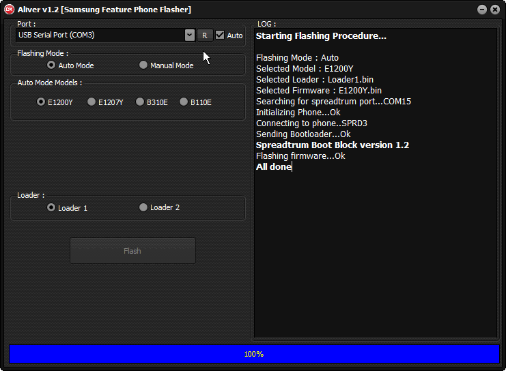Click 'Searching for spreadtrum port...COM15' line
Screen dimensions: 506x371
334,102
